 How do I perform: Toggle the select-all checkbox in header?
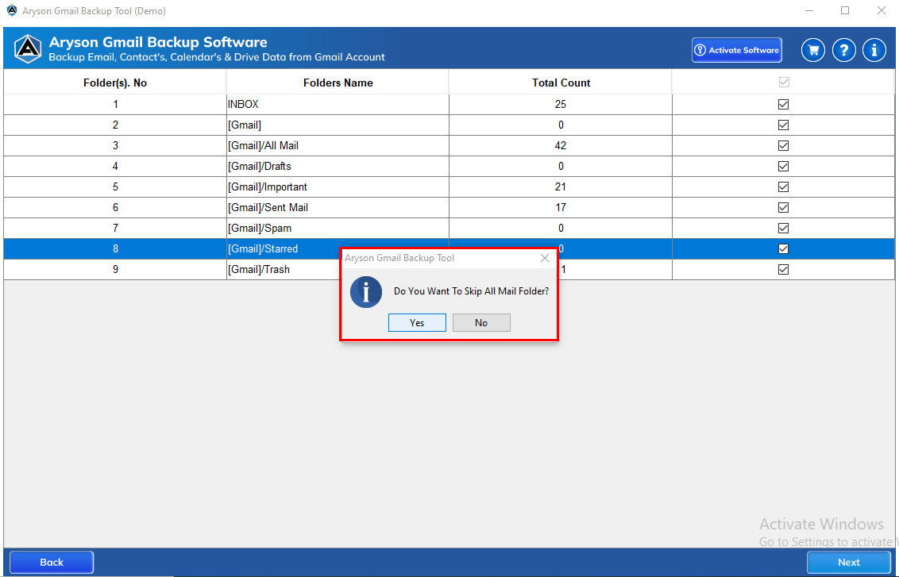pos(784,82)
